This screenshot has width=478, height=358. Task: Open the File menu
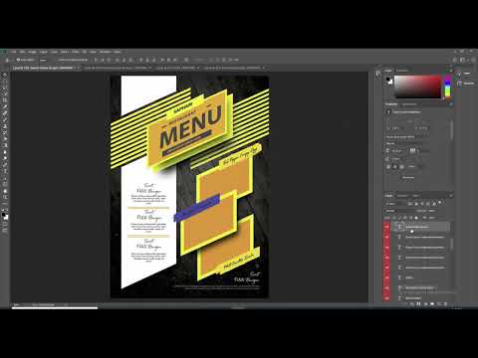(13, 52)
